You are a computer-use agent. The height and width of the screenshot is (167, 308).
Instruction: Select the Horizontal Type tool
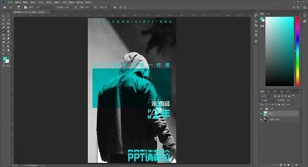(x=3, y=46)
